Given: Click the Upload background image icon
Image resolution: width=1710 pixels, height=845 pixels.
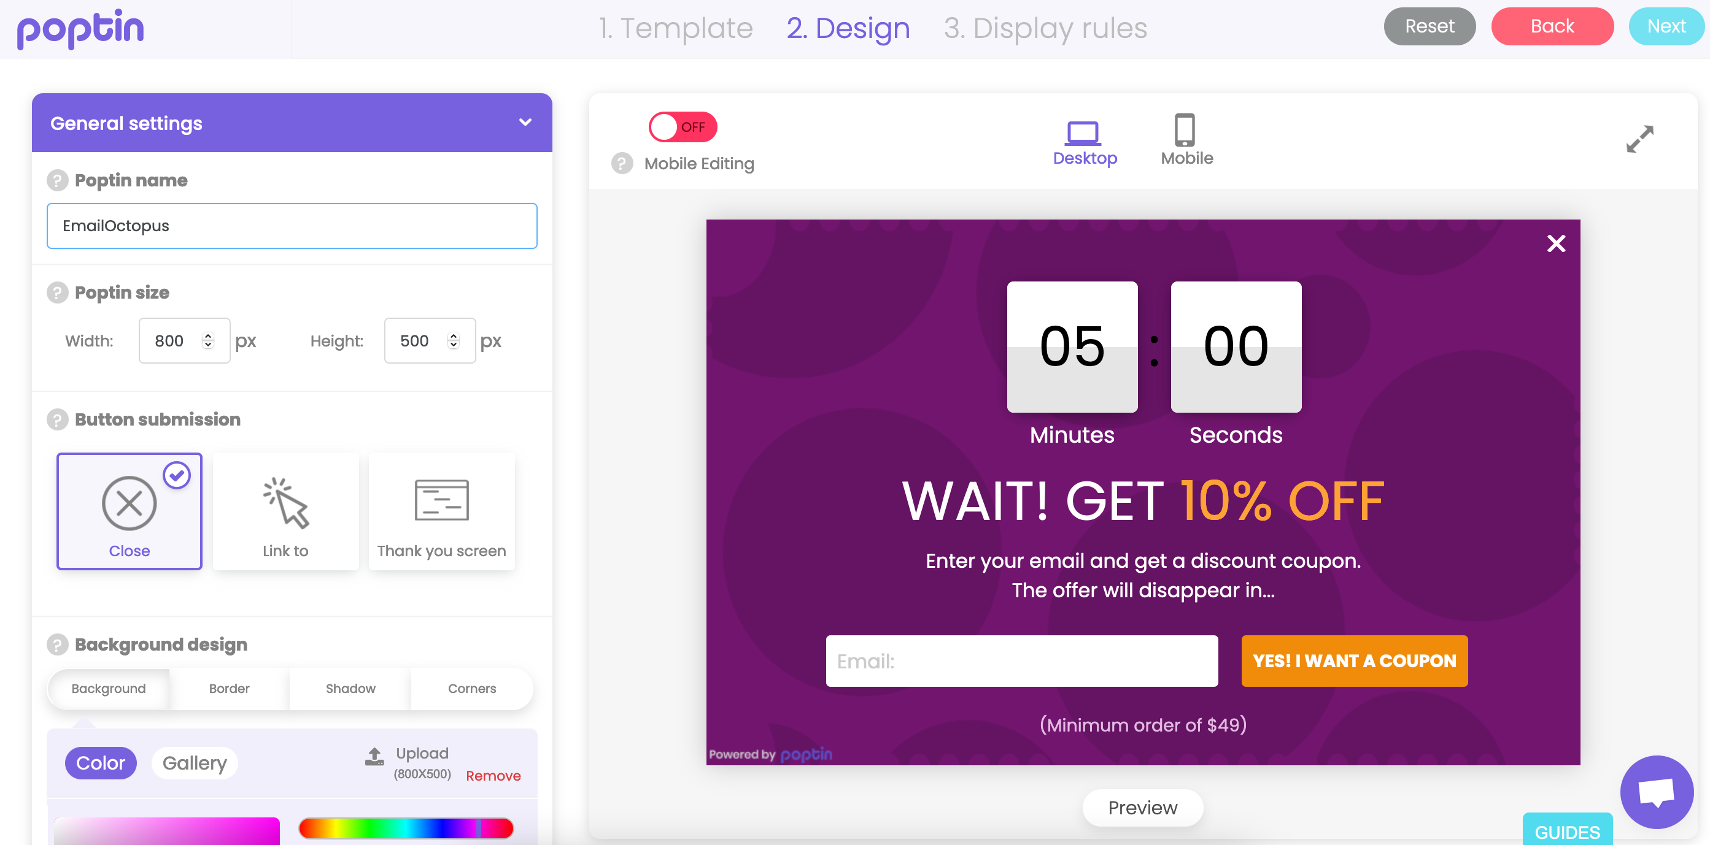Looking at the screenshot, I should pos(374,756).
